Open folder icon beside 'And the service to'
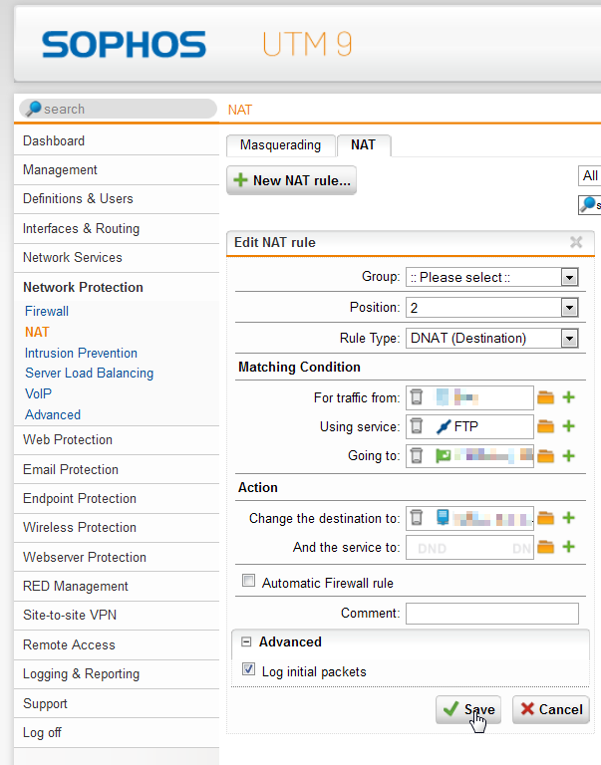 click(545, 547)
